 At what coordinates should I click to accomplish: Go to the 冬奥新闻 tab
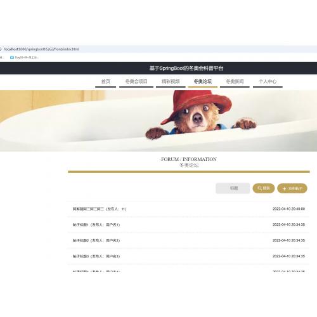click(235, 82)
